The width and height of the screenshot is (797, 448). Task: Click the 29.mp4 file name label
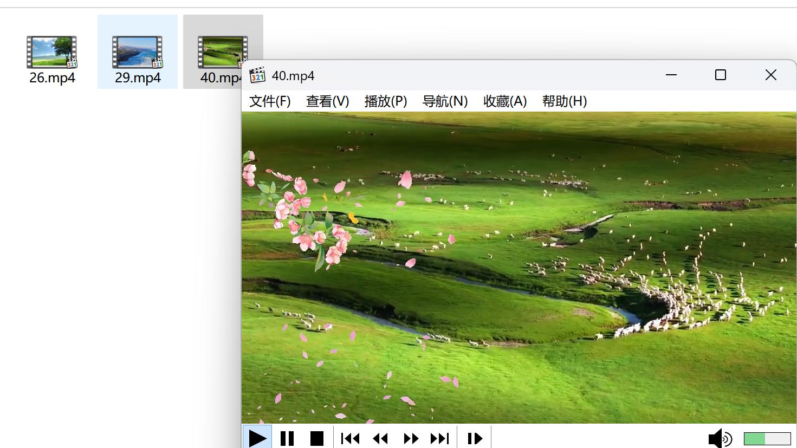coord(138,77)
